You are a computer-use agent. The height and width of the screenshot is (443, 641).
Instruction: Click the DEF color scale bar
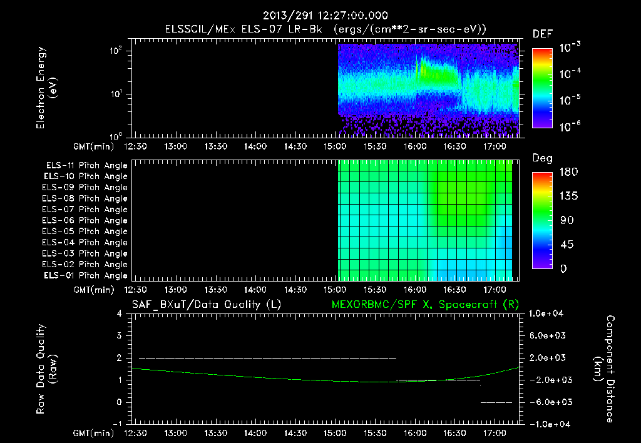(x=542, y=88)
